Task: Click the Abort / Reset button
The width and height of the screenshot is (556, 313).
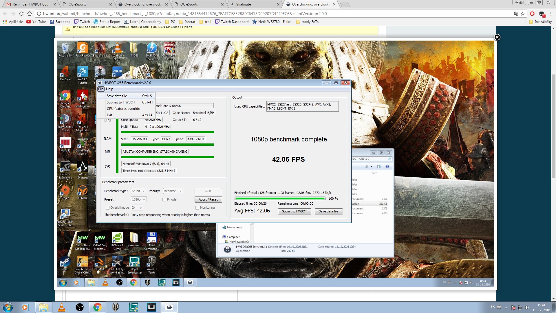Action: (x=208, y=200)
